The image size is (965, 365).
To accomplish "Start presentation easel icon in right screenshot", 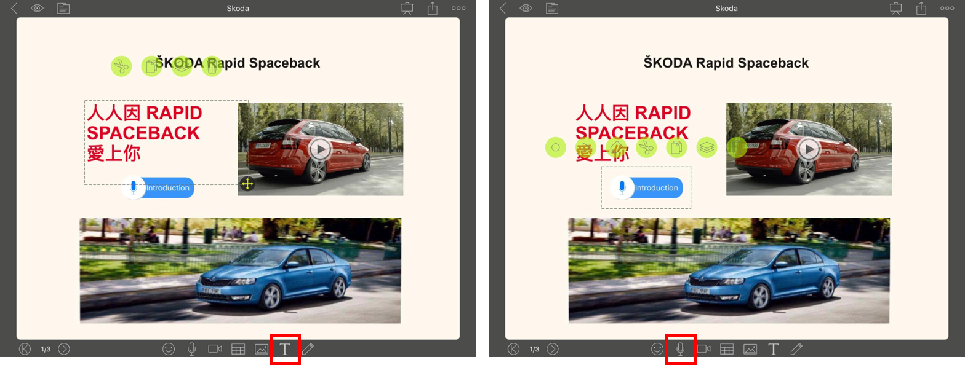I will pos(895,8).
